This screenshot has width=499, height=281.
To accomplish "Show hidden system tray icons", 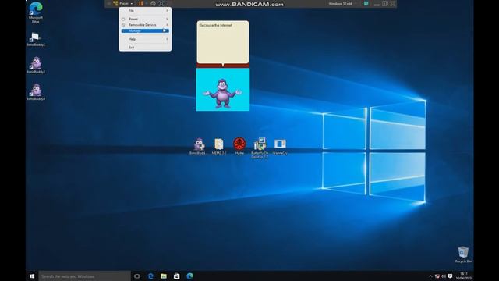I will point(430,276).
